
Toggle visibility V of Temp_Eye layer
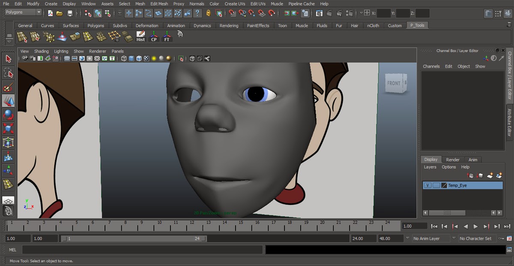[x=427, y=185]
